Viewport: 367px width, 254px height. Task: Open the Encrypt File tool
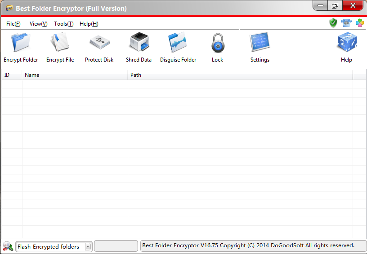60,48
